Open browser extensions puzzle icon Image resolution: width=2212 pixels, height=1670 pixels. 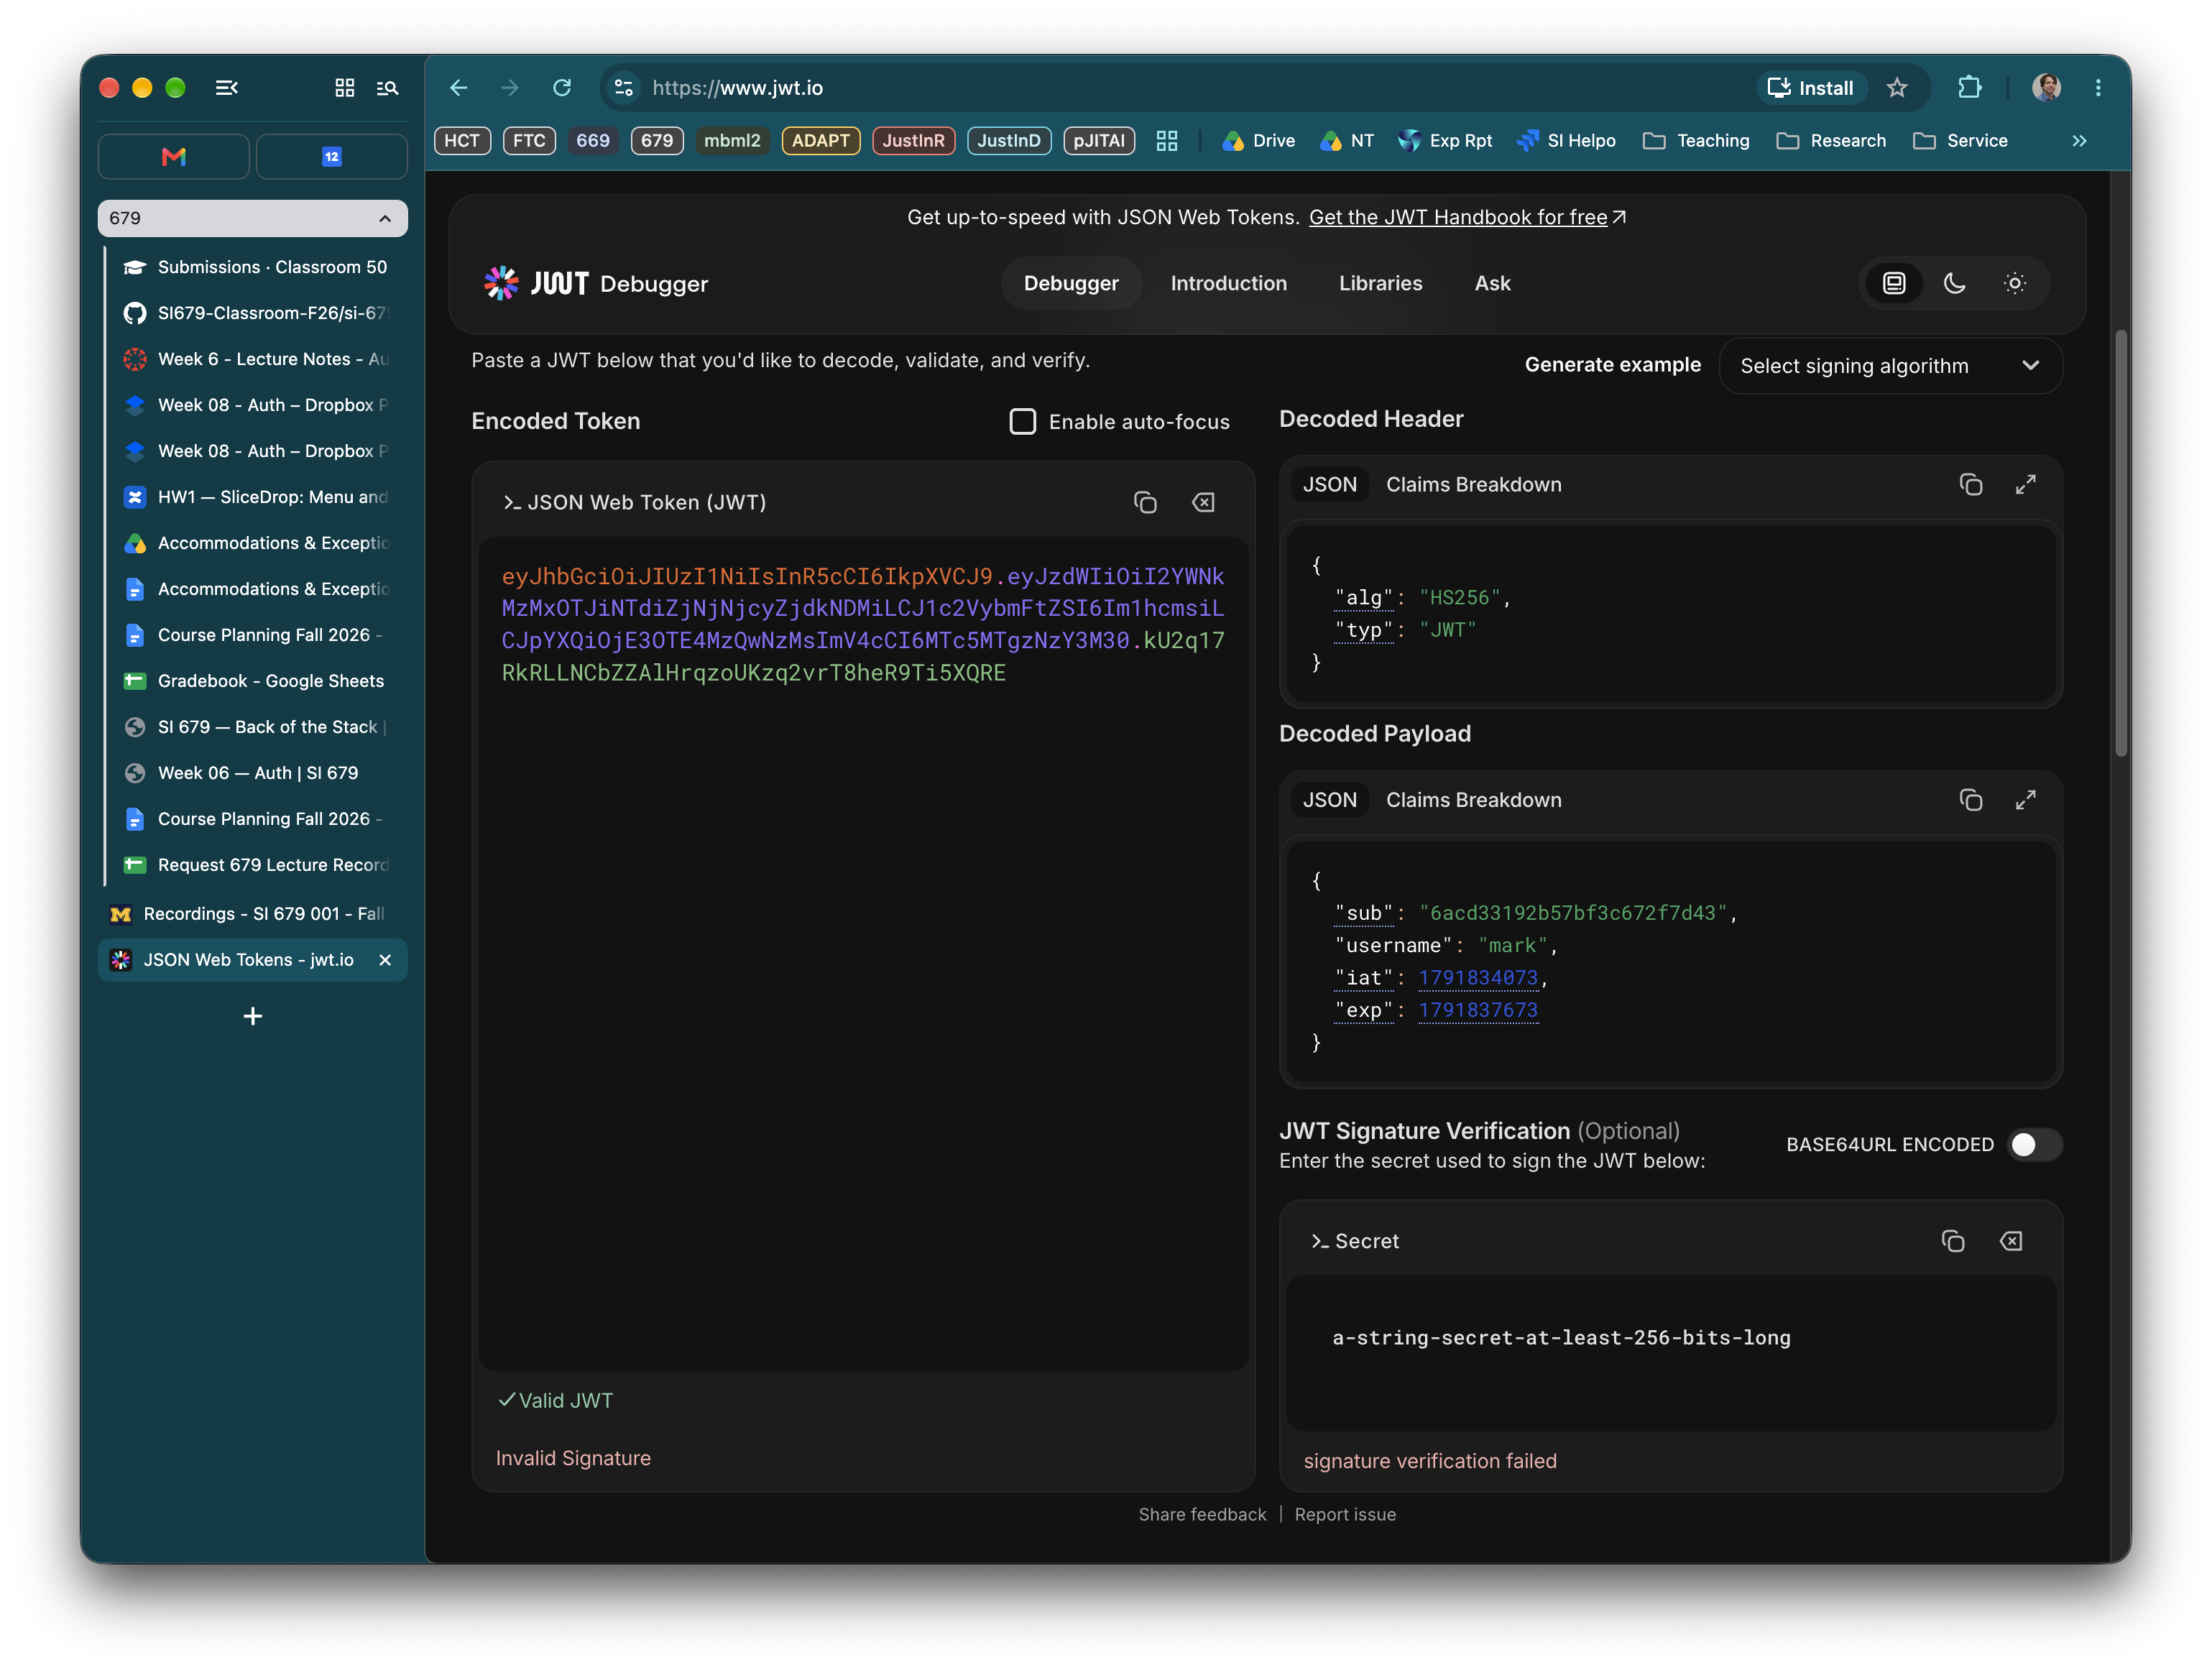[1969, 88]
